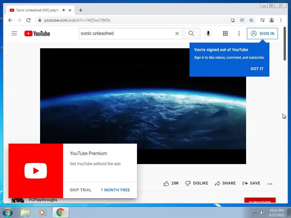The image size is (291, 218).
Task: Click the SIGN IN button
Action: point(262,33)
